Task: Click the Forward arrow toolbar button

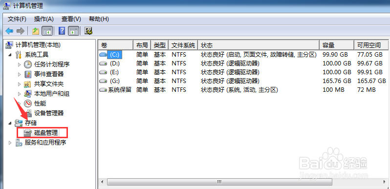Action: pos(21,31)
